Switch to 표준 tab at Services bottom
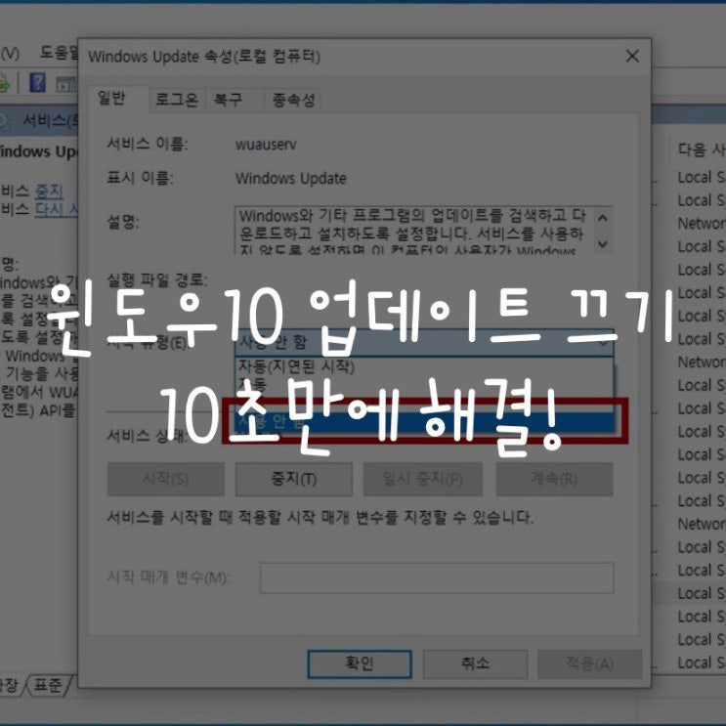The height and width of the screenshot is (726, 726). [x=47, y=684]
